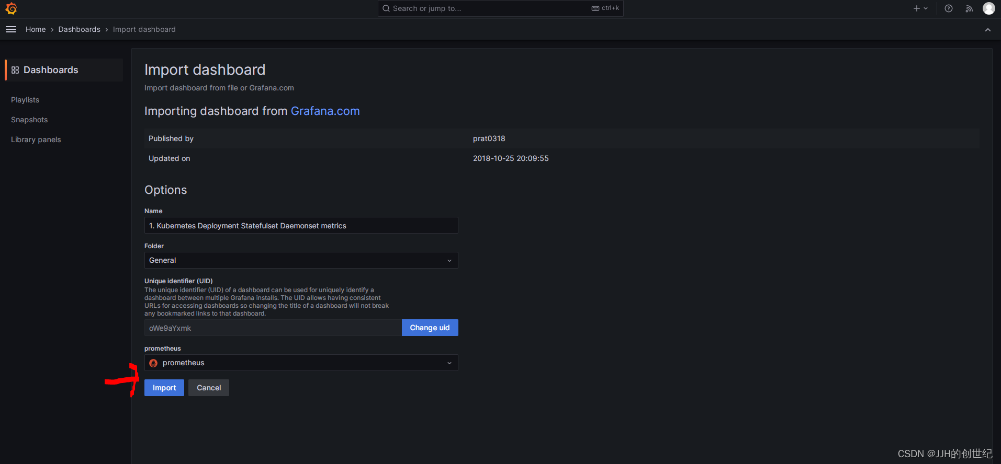The image size is (1001, 464).
Task: Expand the Folder dropdown showing General
Action: 301,260
